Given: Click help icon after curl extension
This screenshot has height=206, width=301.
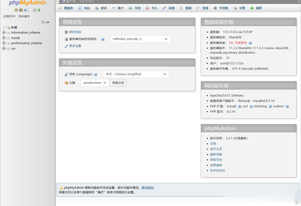Looking at the screenshot, I should click(x=251, y=107).
